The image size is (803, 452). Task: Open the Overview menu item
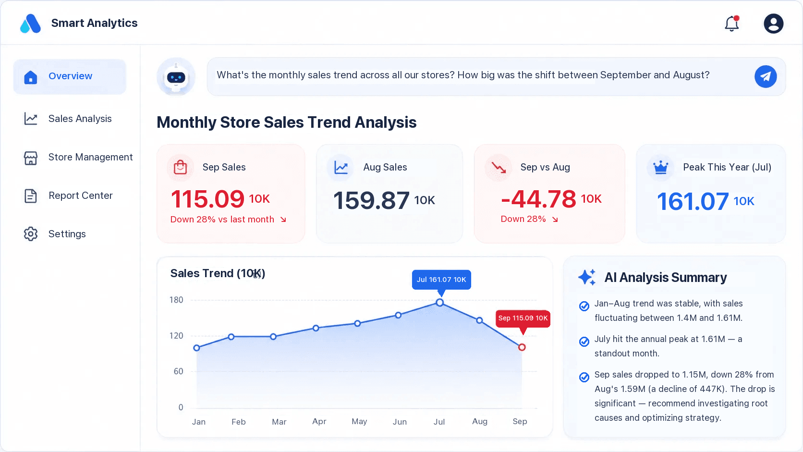pos(70,77)
